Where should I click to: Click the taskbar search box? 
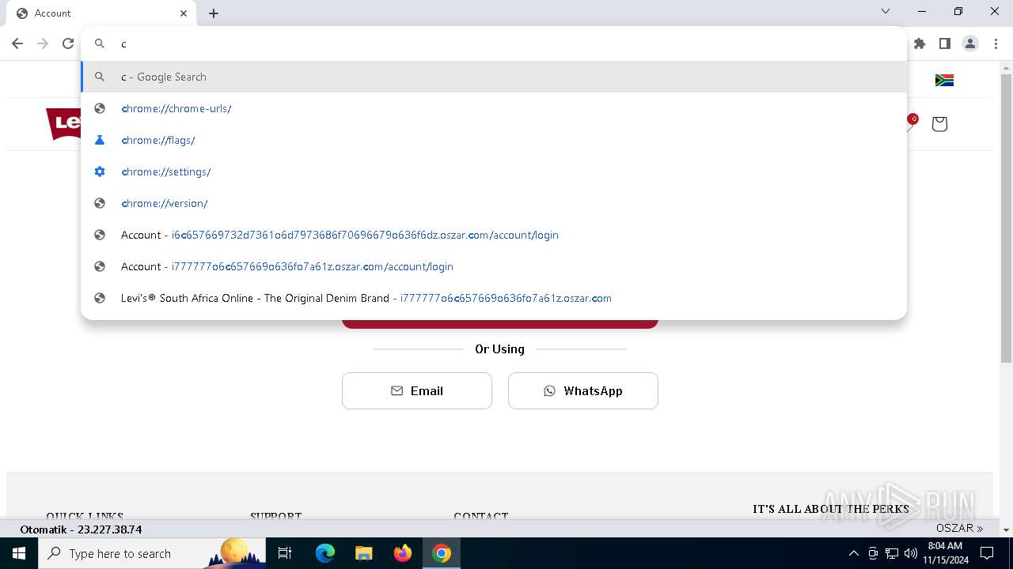[152, 553]
